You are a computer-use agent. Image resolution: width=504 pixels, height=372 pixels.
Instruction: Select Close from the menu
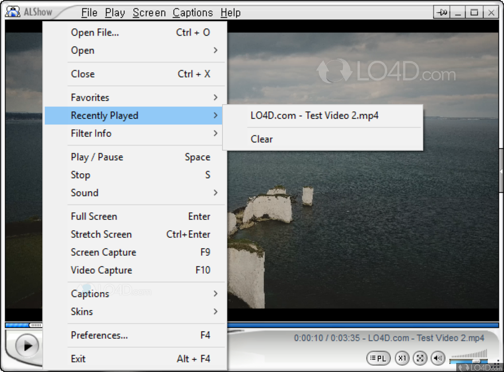(135, 74)
